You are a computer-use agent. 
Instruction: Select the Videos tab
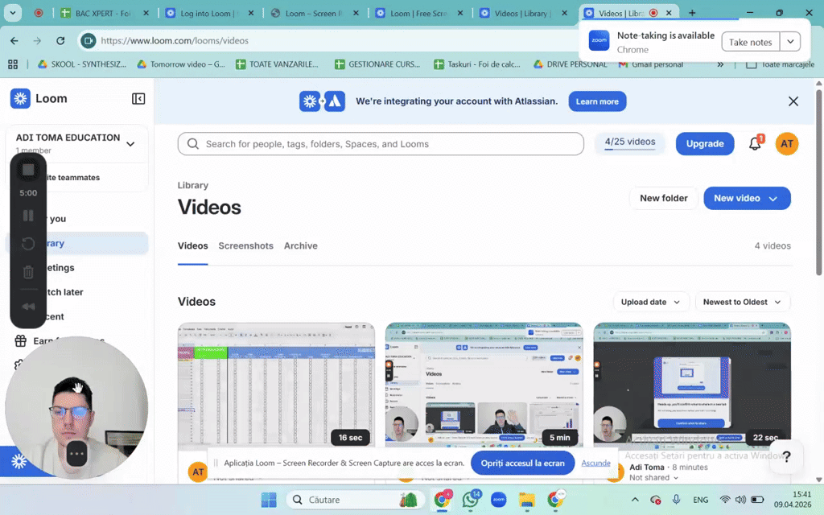pyautogui.click(x=193, y=246)
